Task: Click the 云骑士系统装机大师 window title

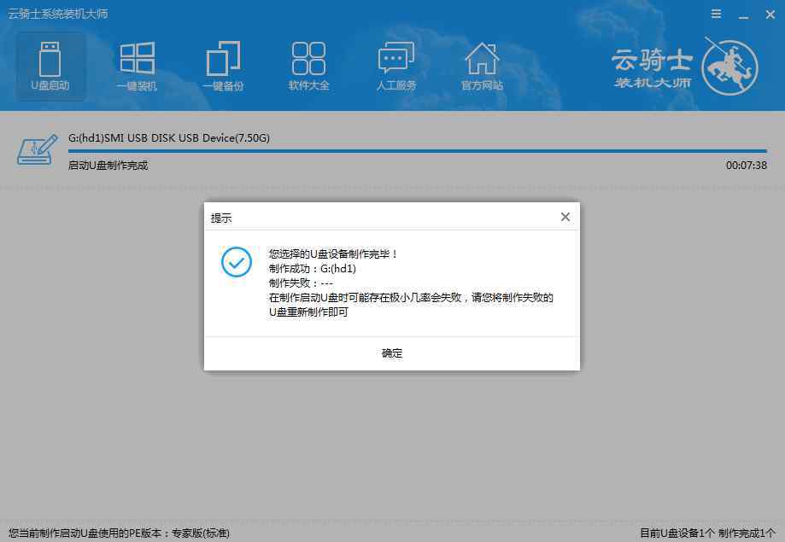Action: (x=58, y=14)
